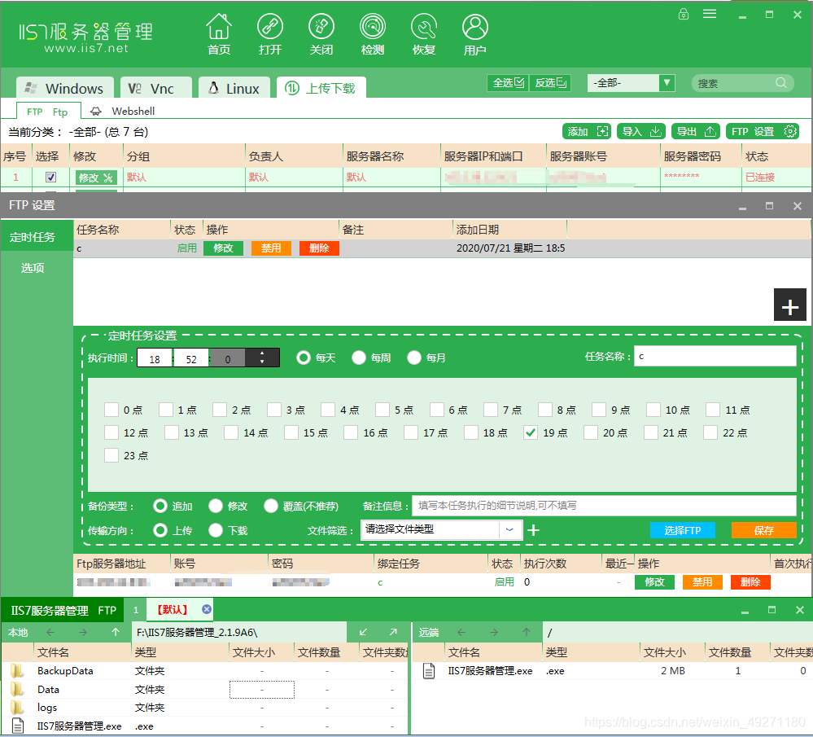Screen dimensions: 813x737
Task: Click the green plus beside file filter
Action: [532, 529]
